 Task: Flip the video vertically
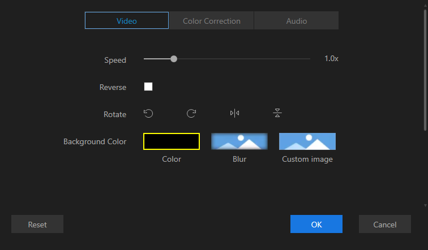tap(277, 114)
